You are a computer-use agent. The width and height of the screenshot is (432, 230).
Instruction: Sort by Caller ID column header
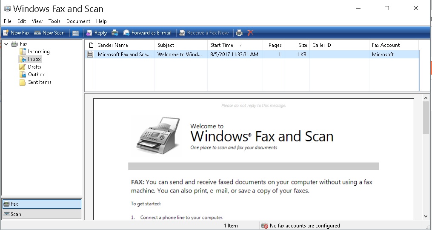(x=339, y=45)
